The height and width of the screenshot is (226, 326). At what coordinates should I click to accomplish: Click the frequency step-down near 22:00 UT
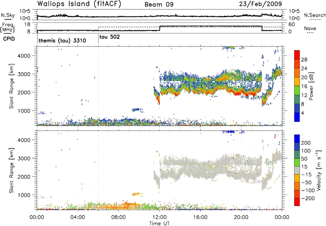coord(262,28)
